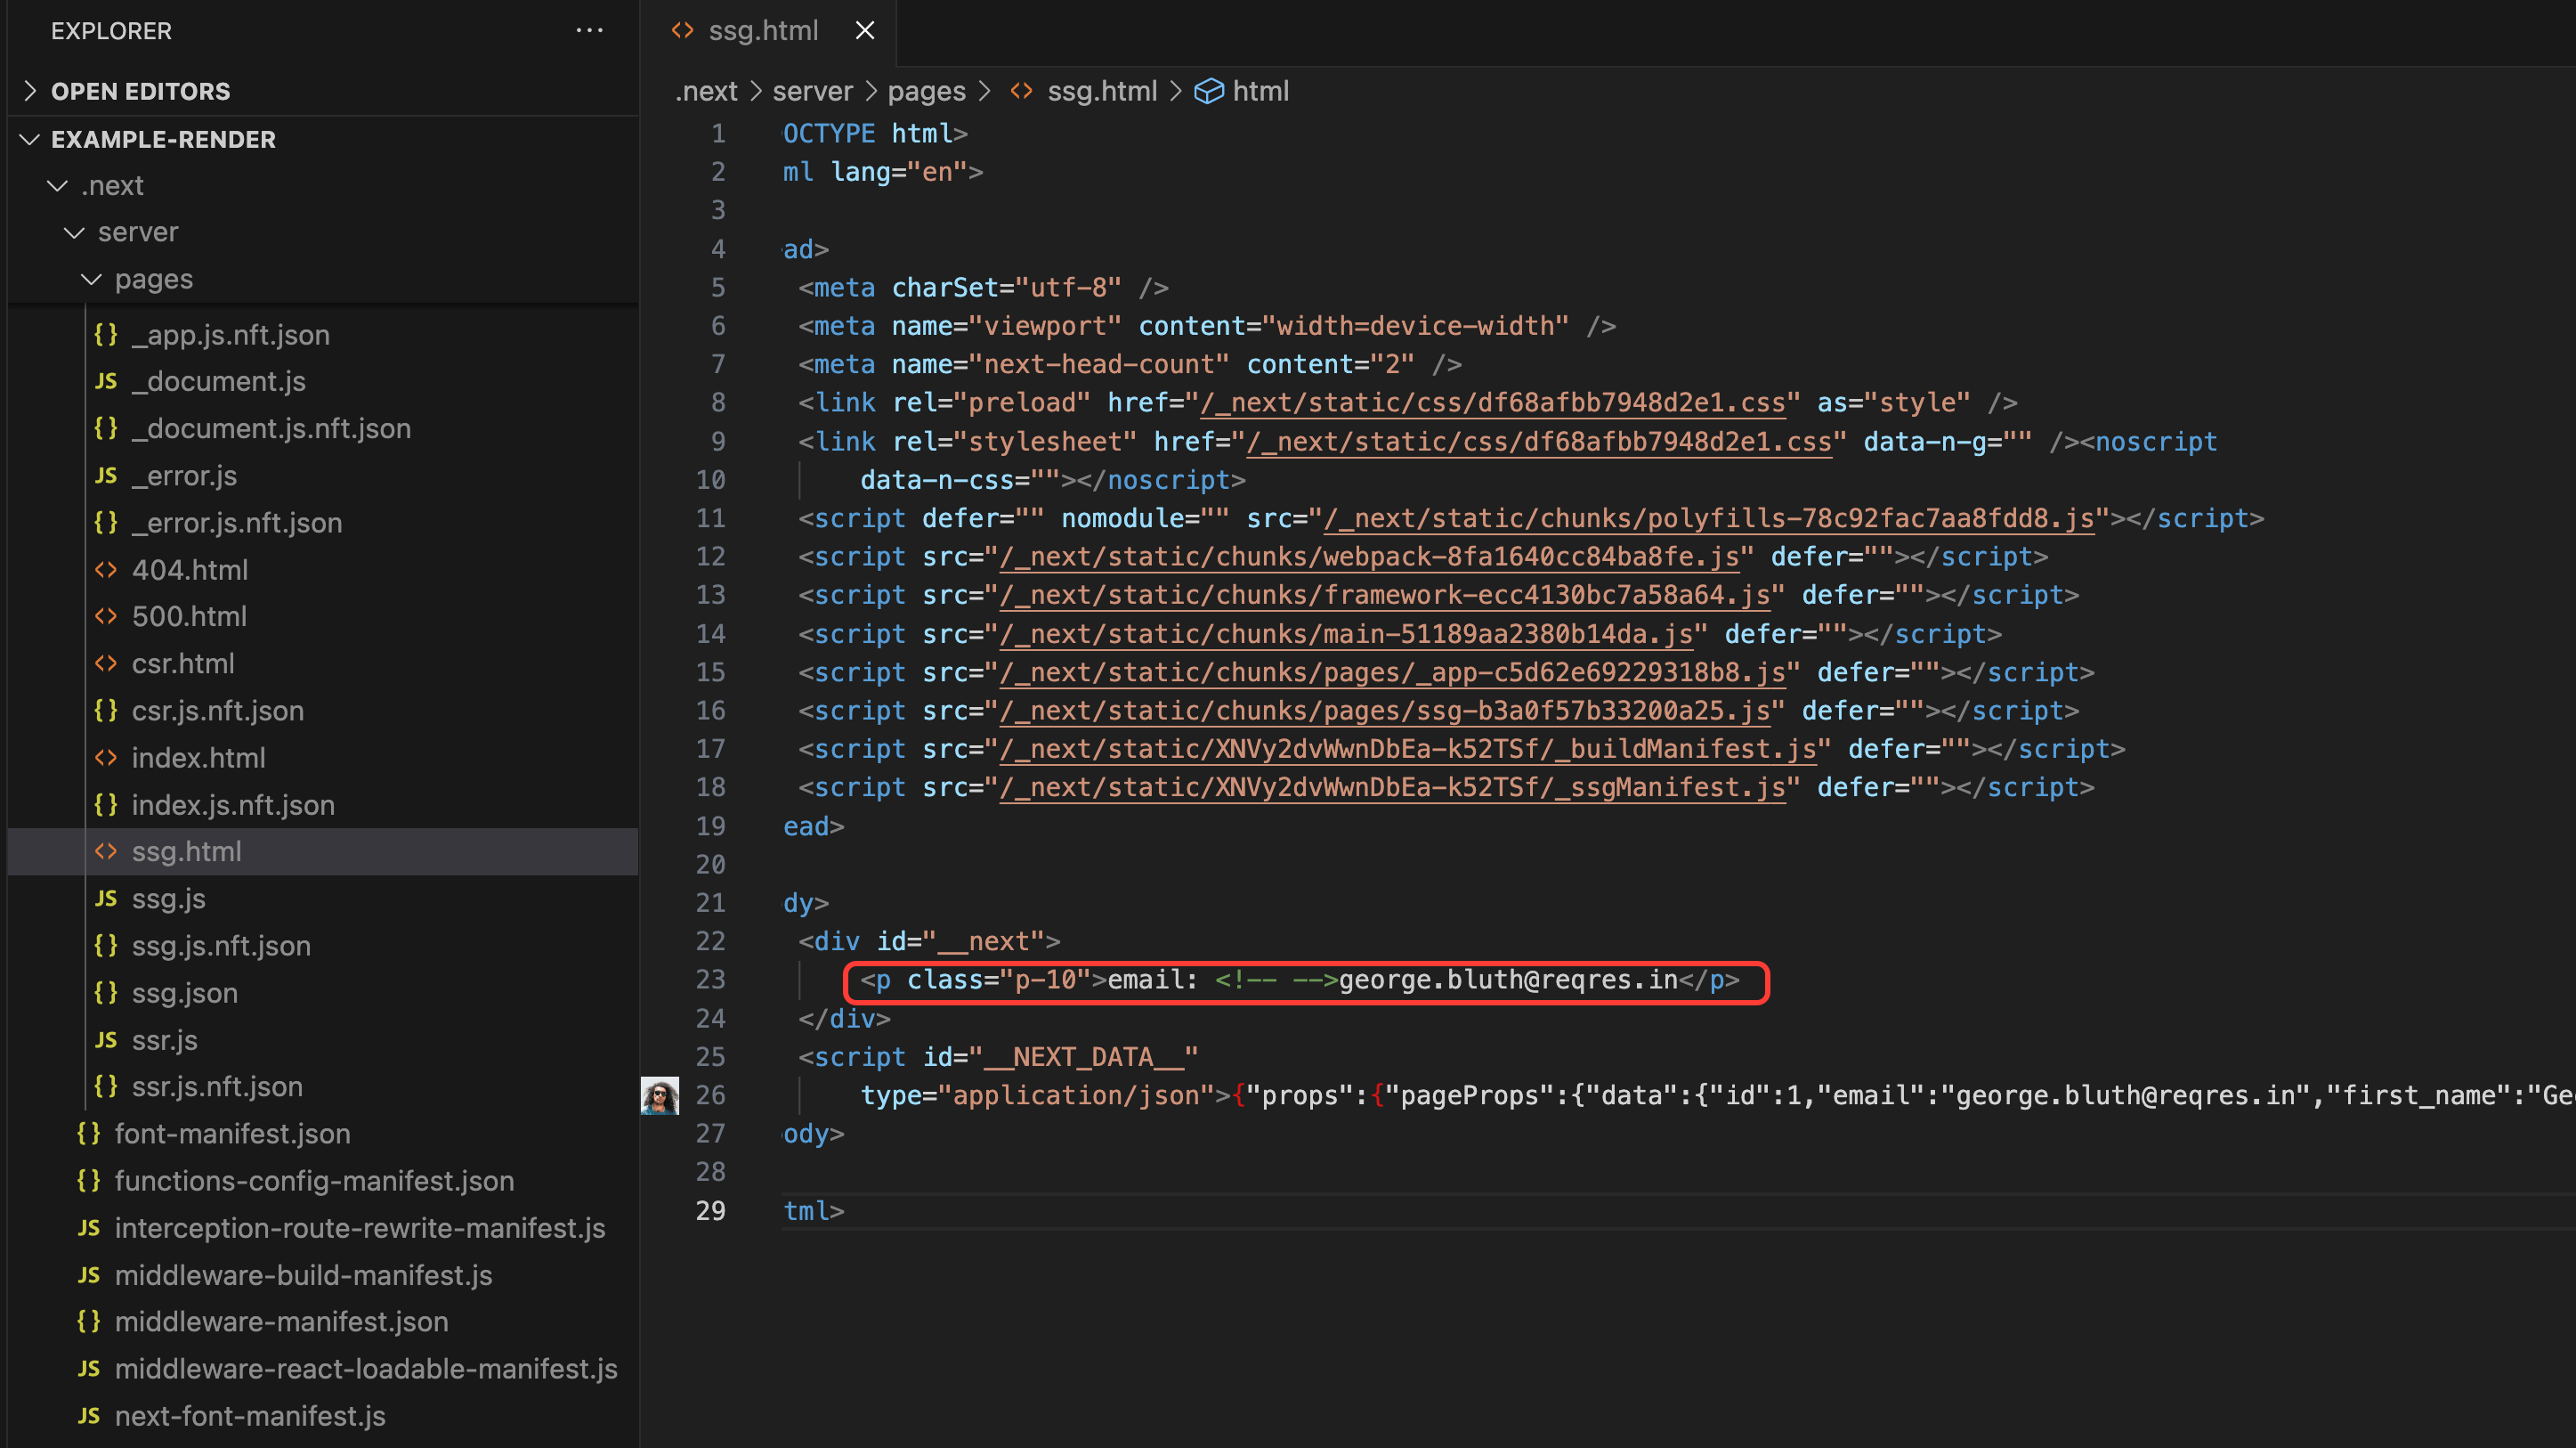Open 404.html file in explorer
Viewport: 2576px width, 1448px height.
(x=189, y=569)
